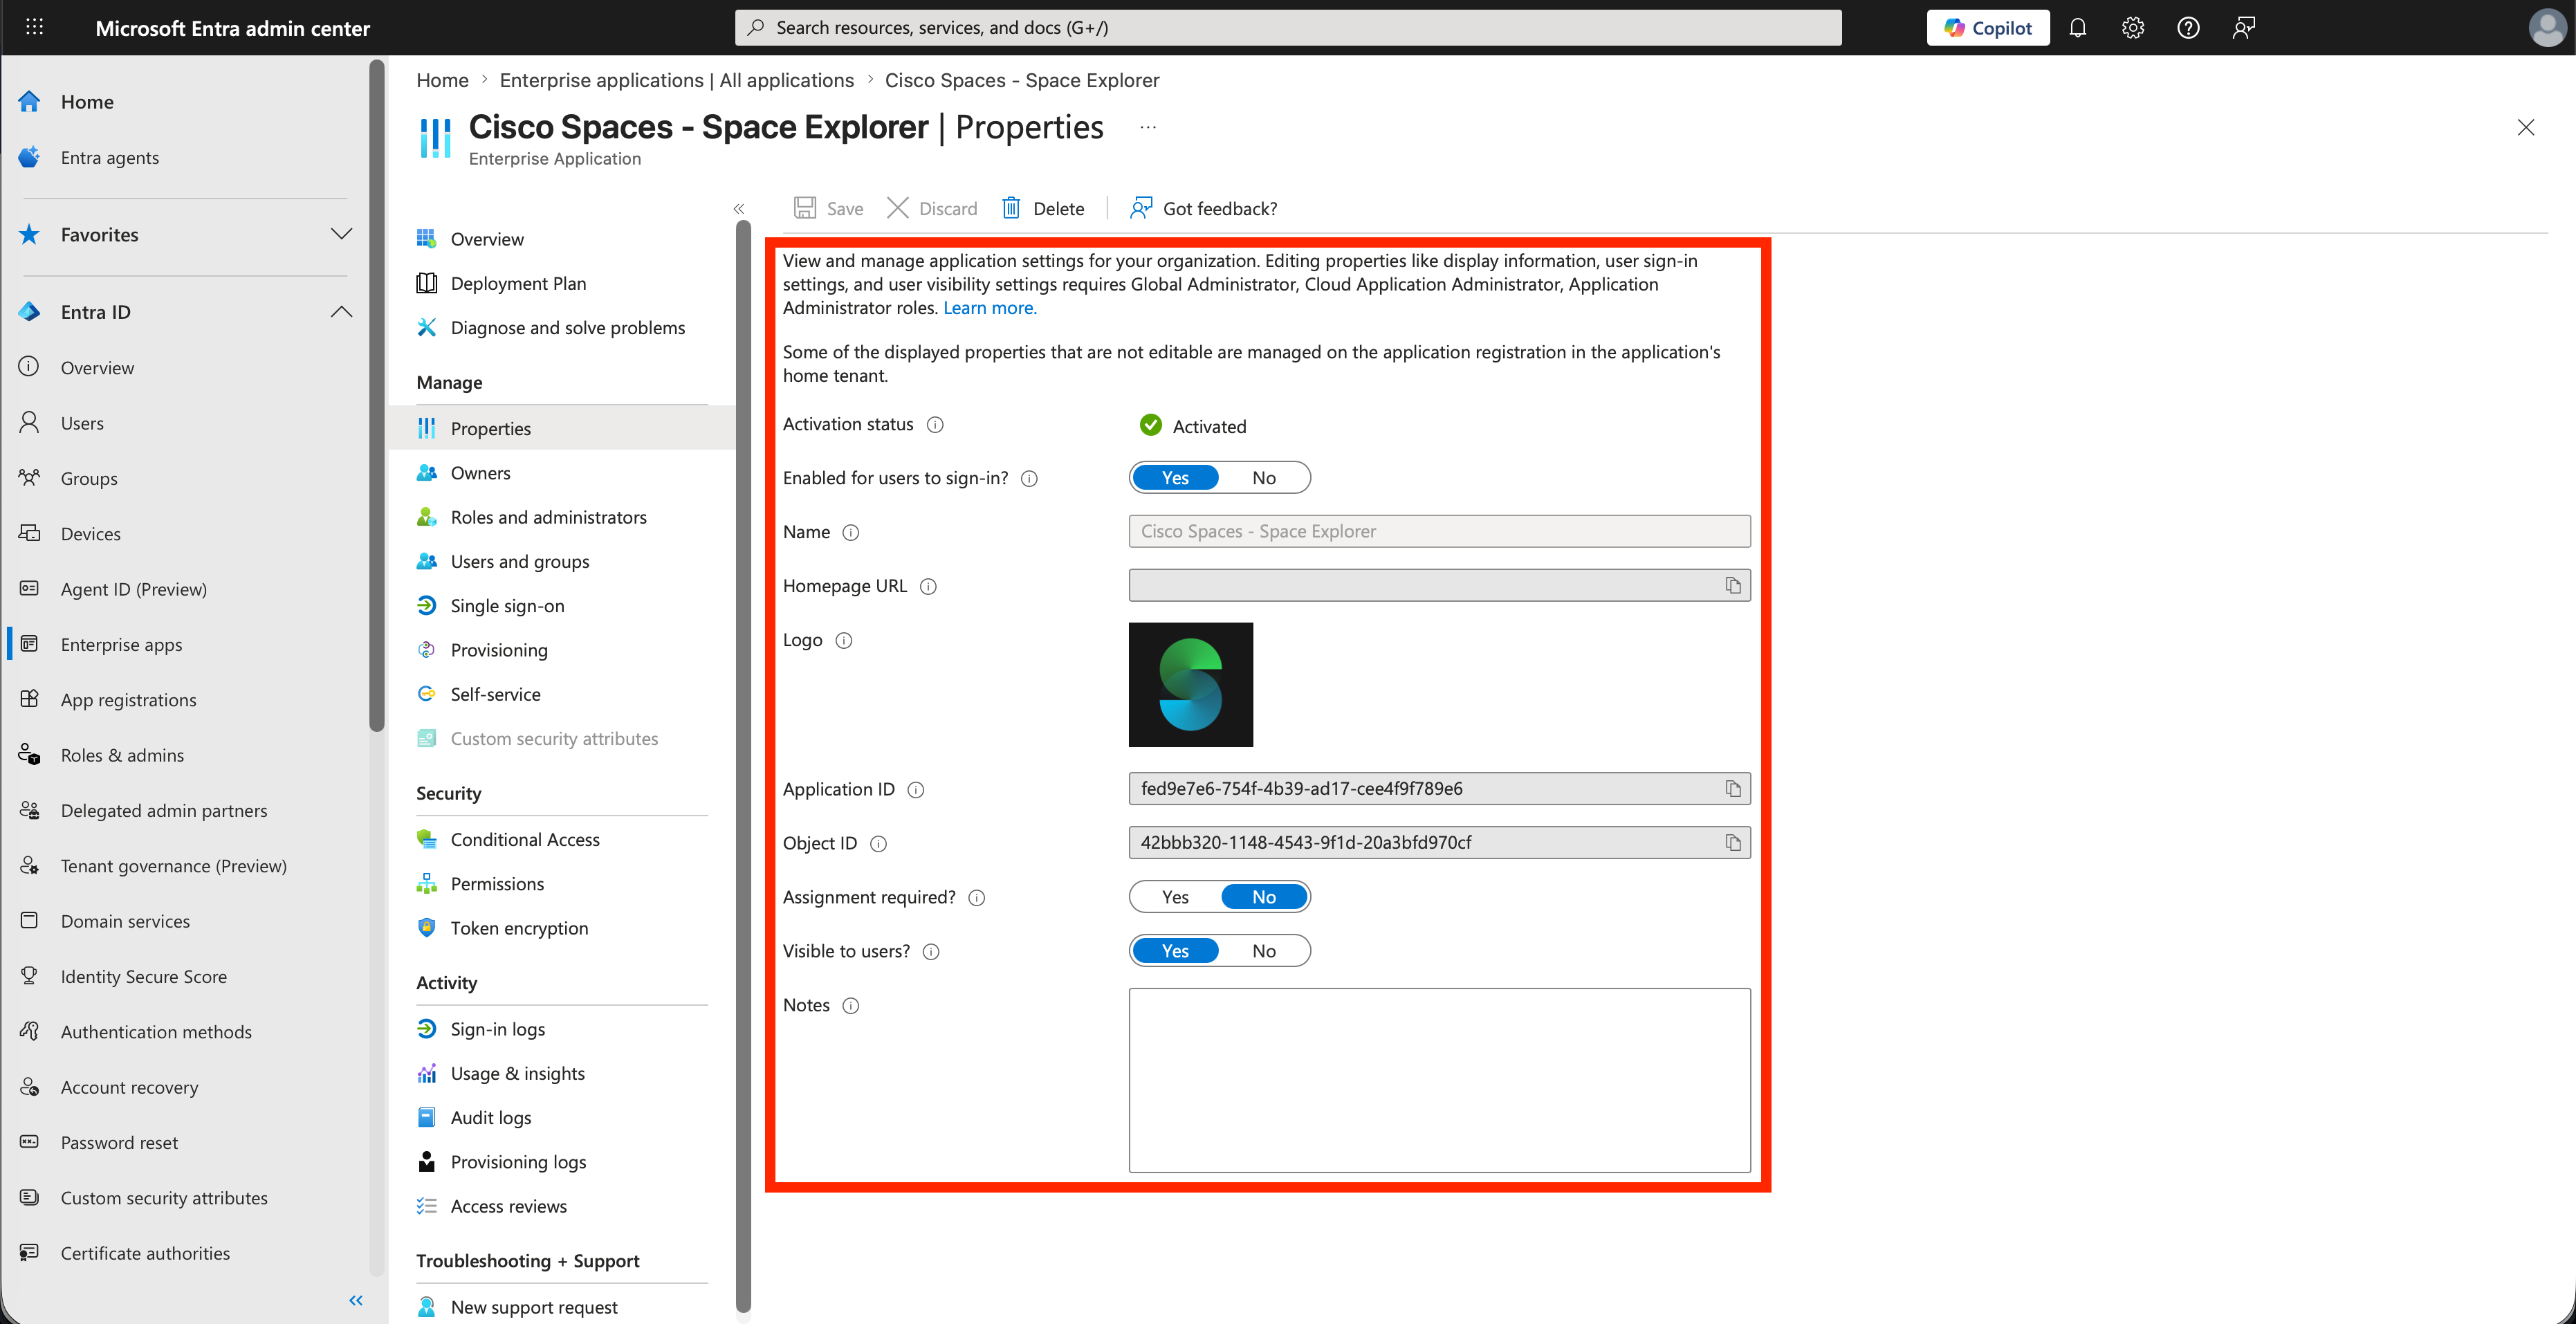The height and width of the screenshot is (1324, 2576).
Task: Click the Delete trash icon
Action: [x=1011, y=208]
